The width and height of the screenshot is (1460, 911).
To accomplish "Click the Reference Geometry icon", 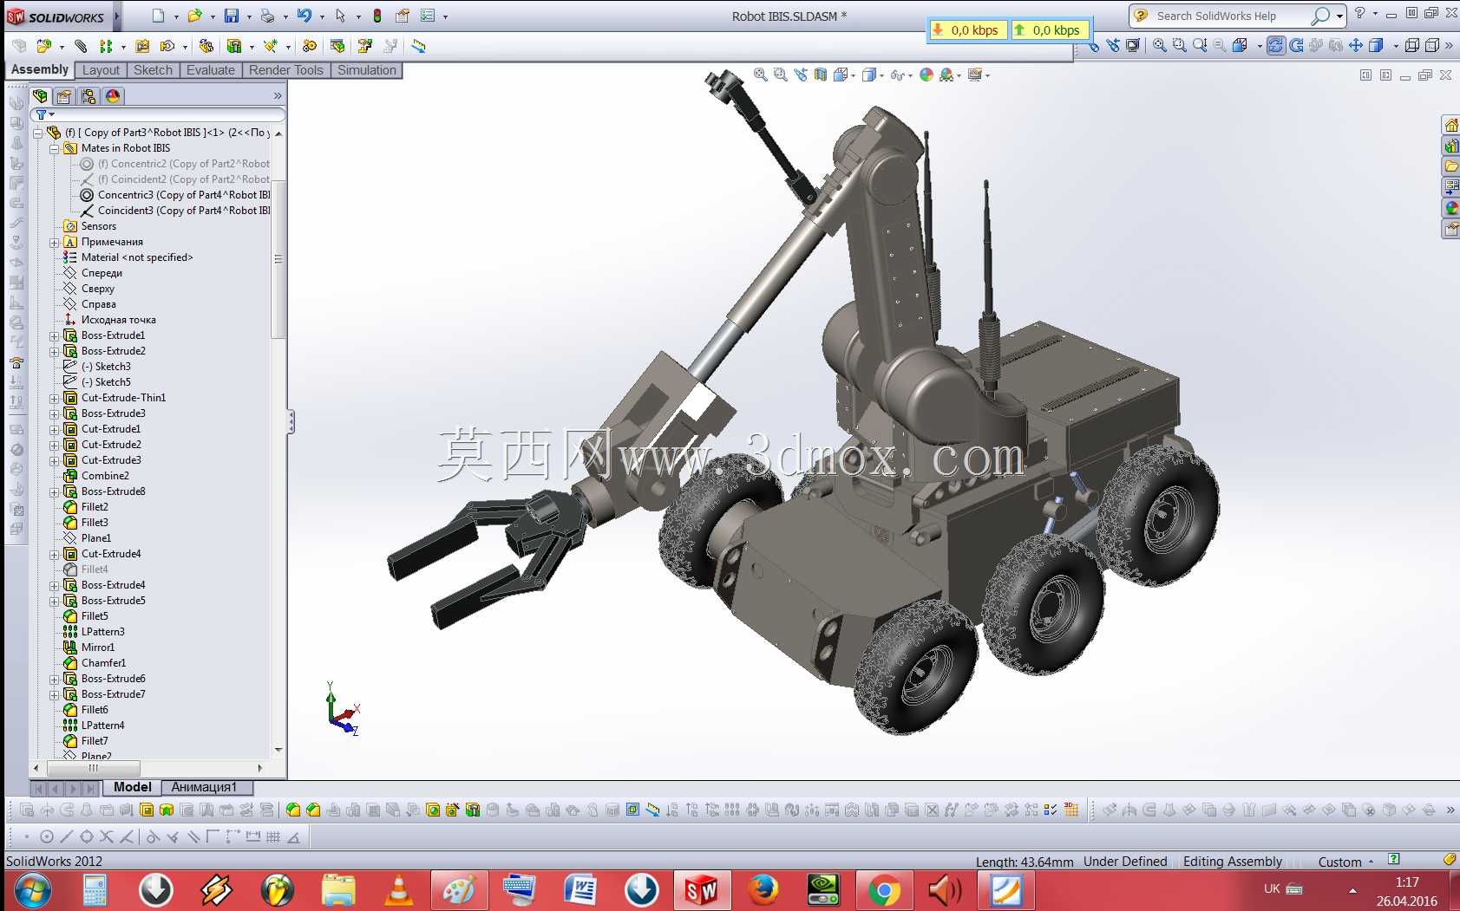I will 271,46.
